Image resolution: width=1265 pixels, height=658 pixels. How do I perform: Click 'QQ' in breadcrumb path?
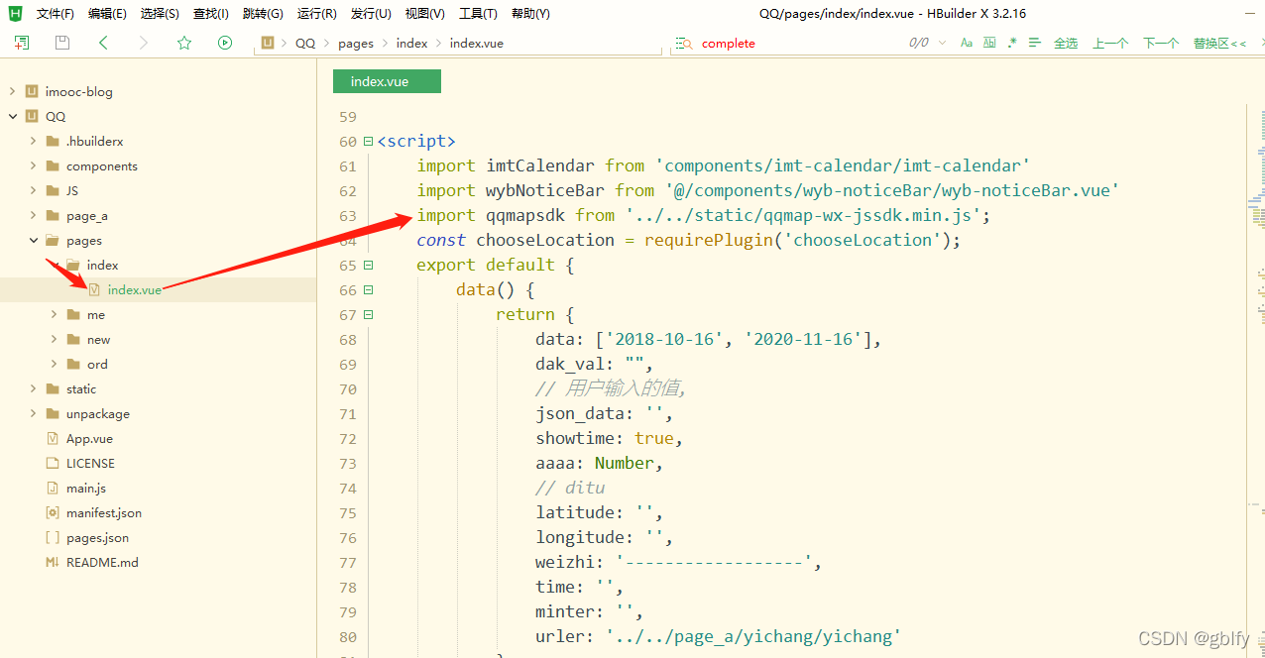pyautogui.click(x=305, y=43)
